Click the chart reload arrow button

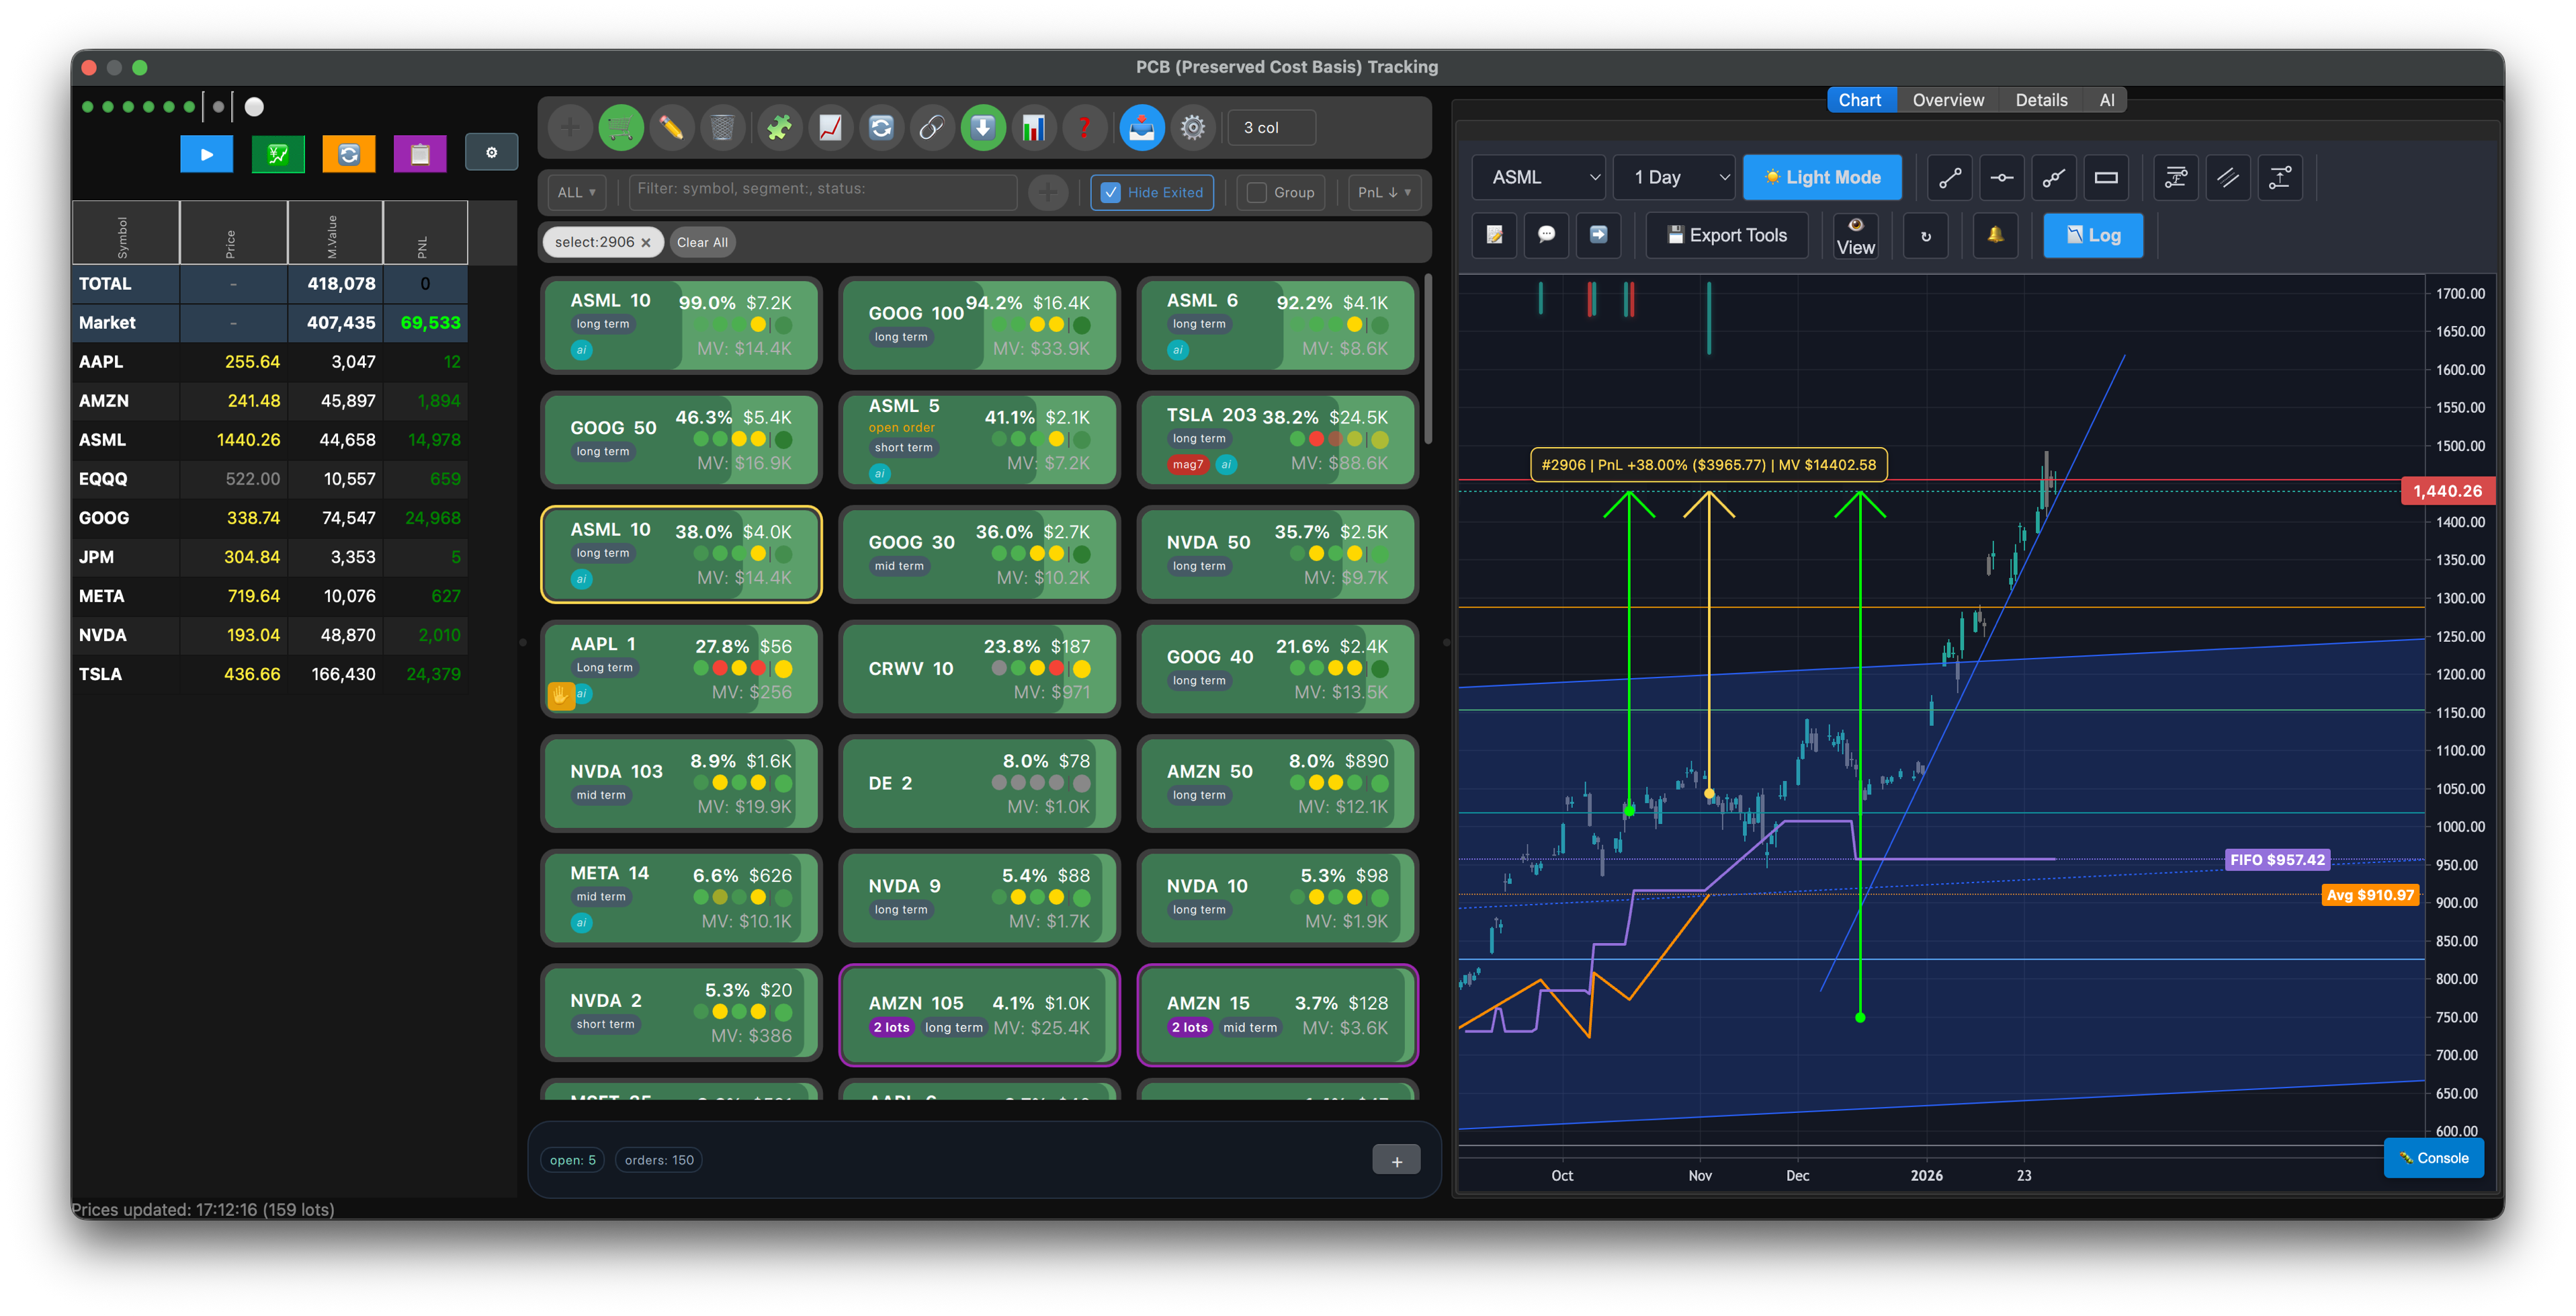pyautogui.click(x=1926, y=236)
